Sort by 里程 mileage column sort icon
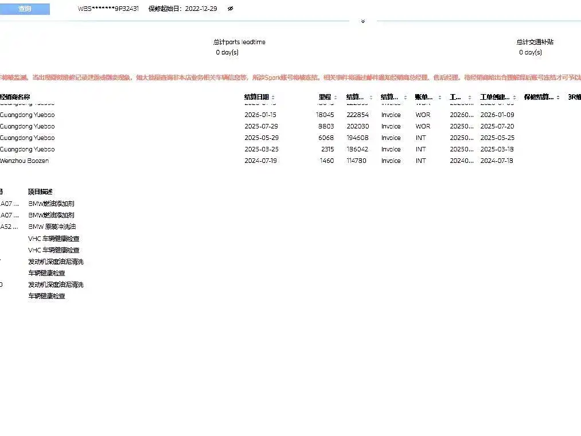 click(336, 98)
